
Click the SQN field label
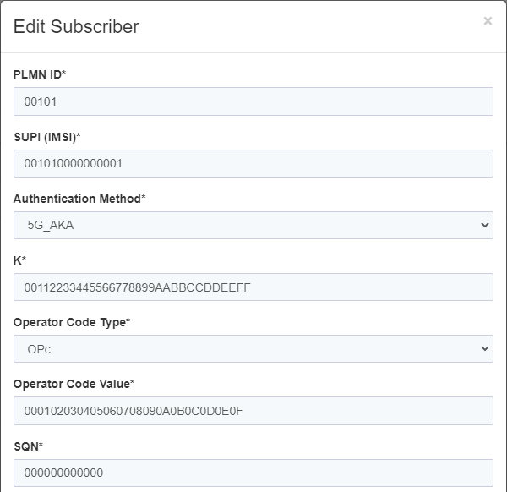coord(25,446)
